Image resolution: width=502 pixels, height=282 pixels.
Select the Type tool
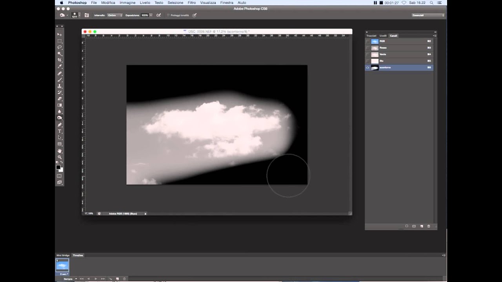pos(60,131)
